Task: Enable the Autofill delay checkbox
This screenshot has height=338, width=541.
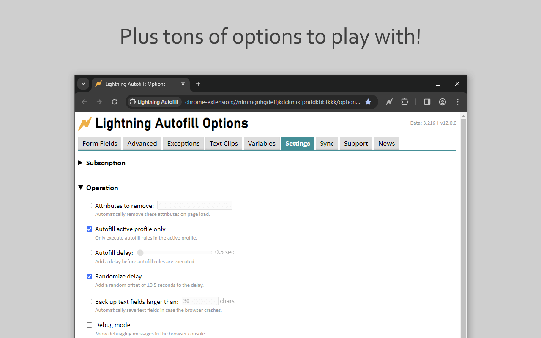Action: click(x=89, y=253)
